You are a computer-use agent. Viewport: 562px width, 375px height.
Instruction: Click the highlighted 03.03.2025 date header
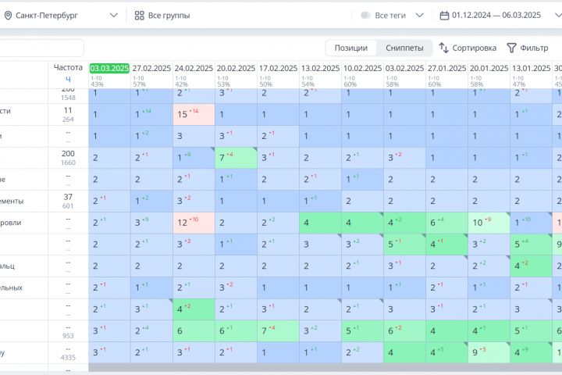[109, 69]
